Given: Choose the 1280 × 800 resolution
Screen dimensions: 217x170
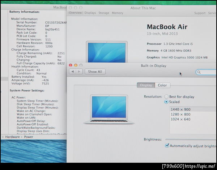Looking at the screenshot, I should pos(193,114).
